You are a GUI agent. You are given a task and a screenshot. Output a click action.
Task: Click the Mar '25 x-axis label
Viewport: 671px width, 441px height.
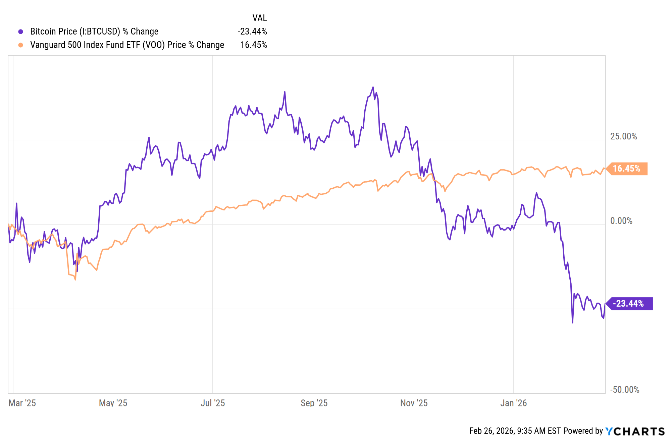[22, 403]
